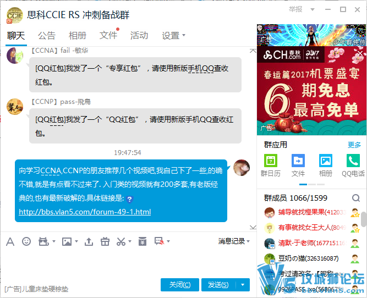The width and height of the screenshot is (367, 298).
Task: Open 消息记录 message history
Action: 234,241
